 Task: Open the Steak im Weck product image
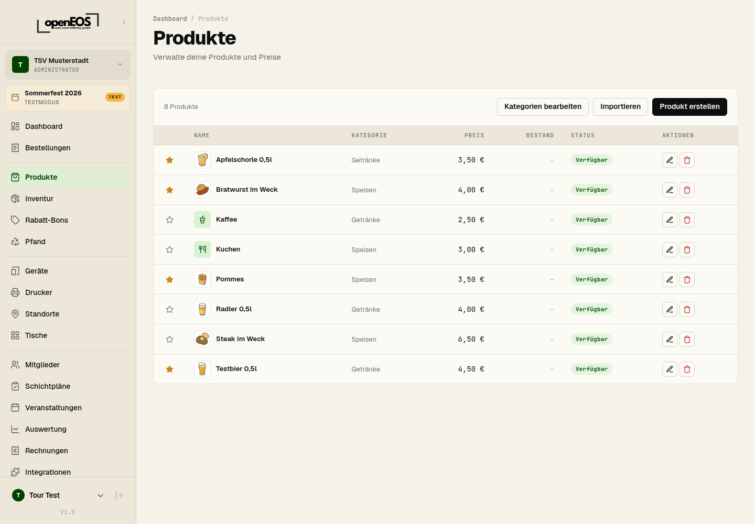click(202, 339)
